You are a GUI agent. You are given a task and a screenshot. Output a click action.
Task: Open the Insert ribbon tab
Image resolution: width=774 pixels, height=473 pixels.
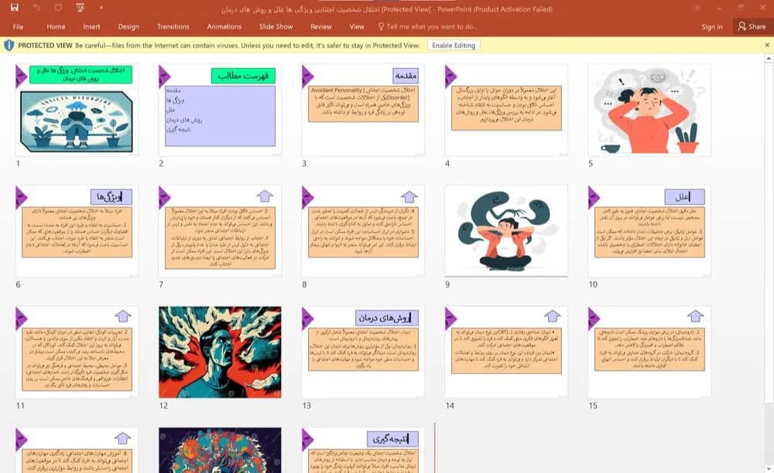point(91,26)
